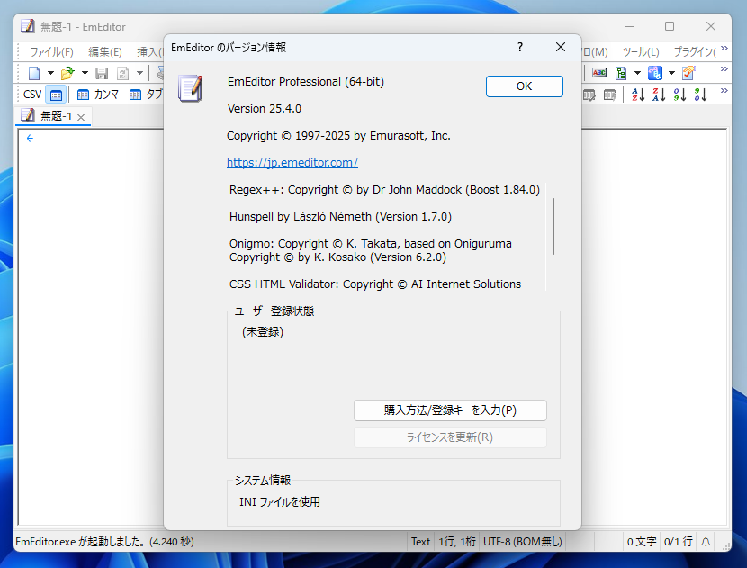This screenshot has width=747, height=568.
Task: Click OK to close the version dialog
Action: coord(524,86)
